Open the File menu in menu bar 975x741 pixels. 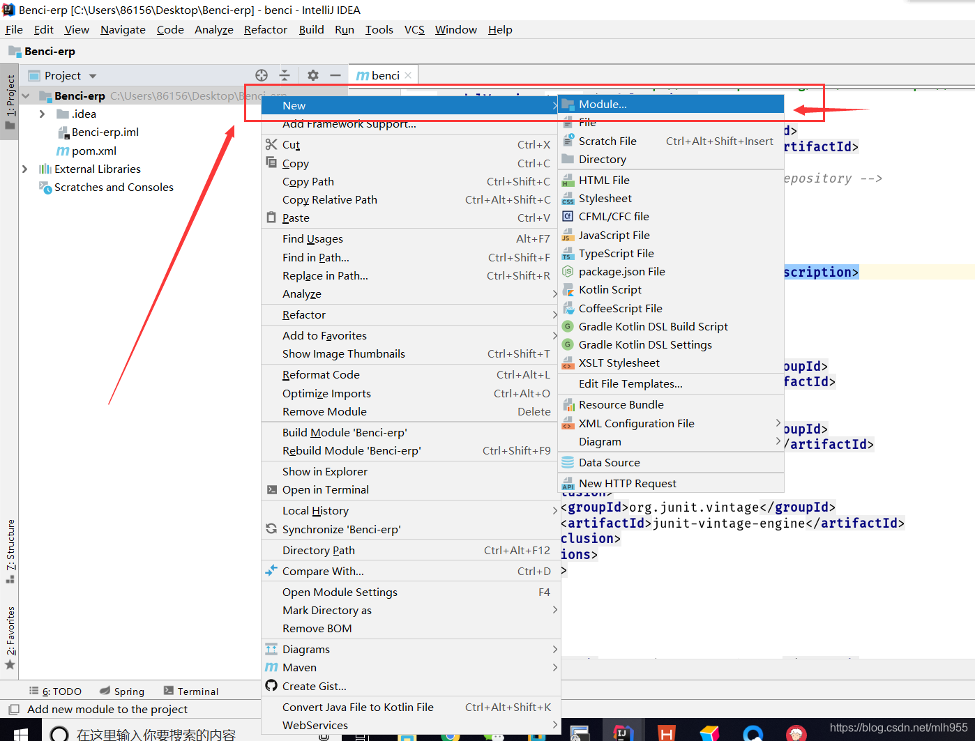coord(14,29)
